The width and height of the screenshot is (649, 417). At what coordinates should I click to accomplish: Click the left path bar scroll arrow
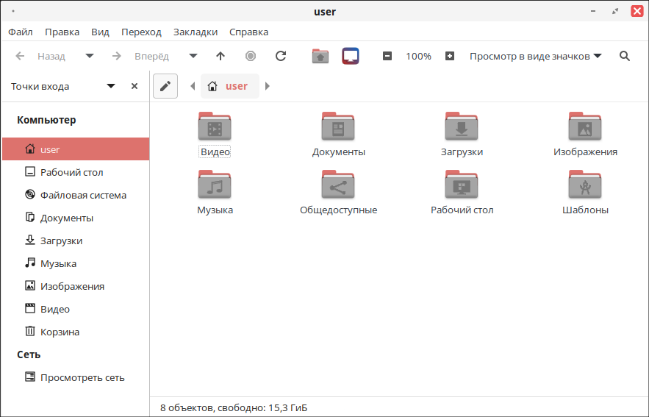pyautogui.click(x=193, y=86)
